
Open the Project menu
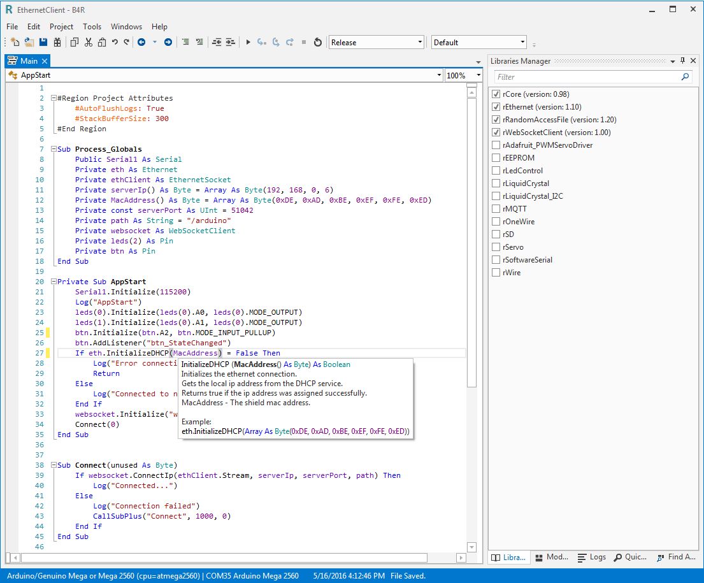[61, 27]
